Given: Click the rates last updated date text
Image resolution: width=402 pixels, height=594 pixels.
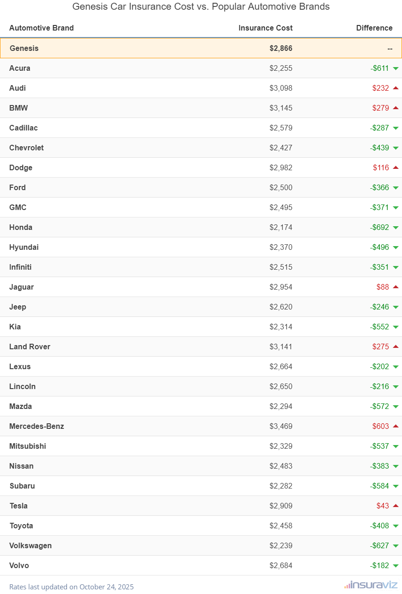Looking at the screenshot, I should (x=72, y=587).
